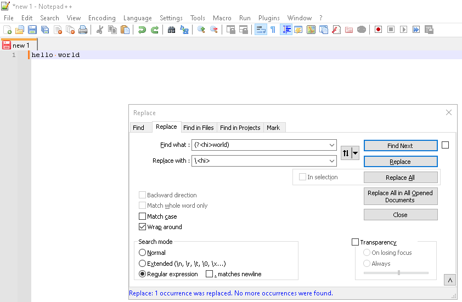Switch to the Find in Files tab
462x302 pixels.
tap(198, 128)
